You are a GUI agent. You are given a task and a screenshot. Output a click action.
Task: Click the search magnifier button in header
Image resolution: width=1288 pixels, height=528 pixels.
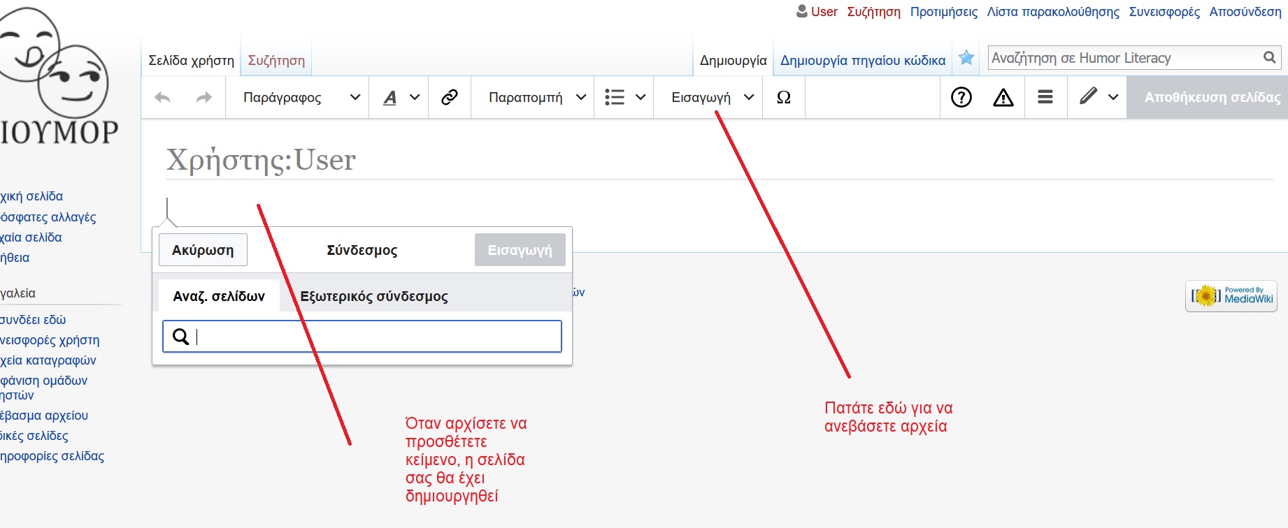point(1270,58)
